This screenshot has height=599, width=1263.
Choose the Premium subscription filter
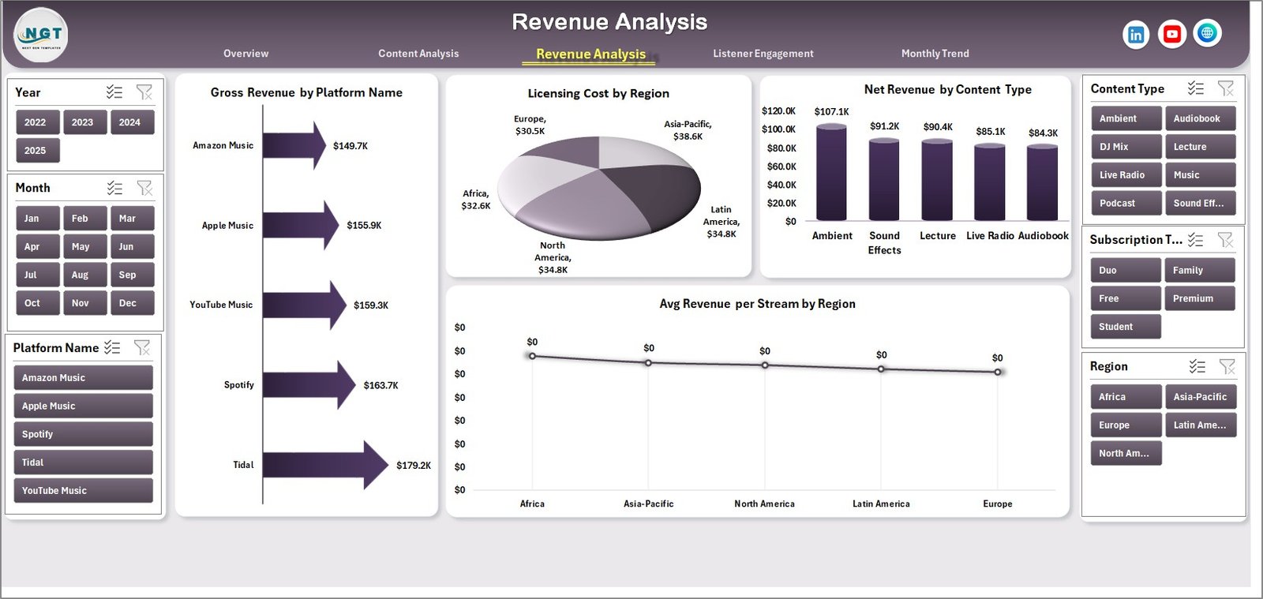[x=1198, y=298]
